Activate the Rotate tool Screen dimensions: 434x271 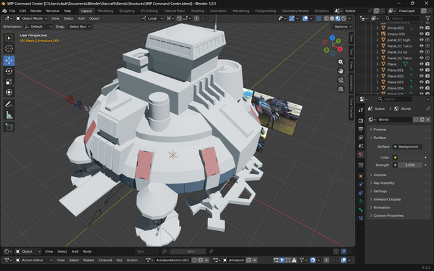coord(9,71)
